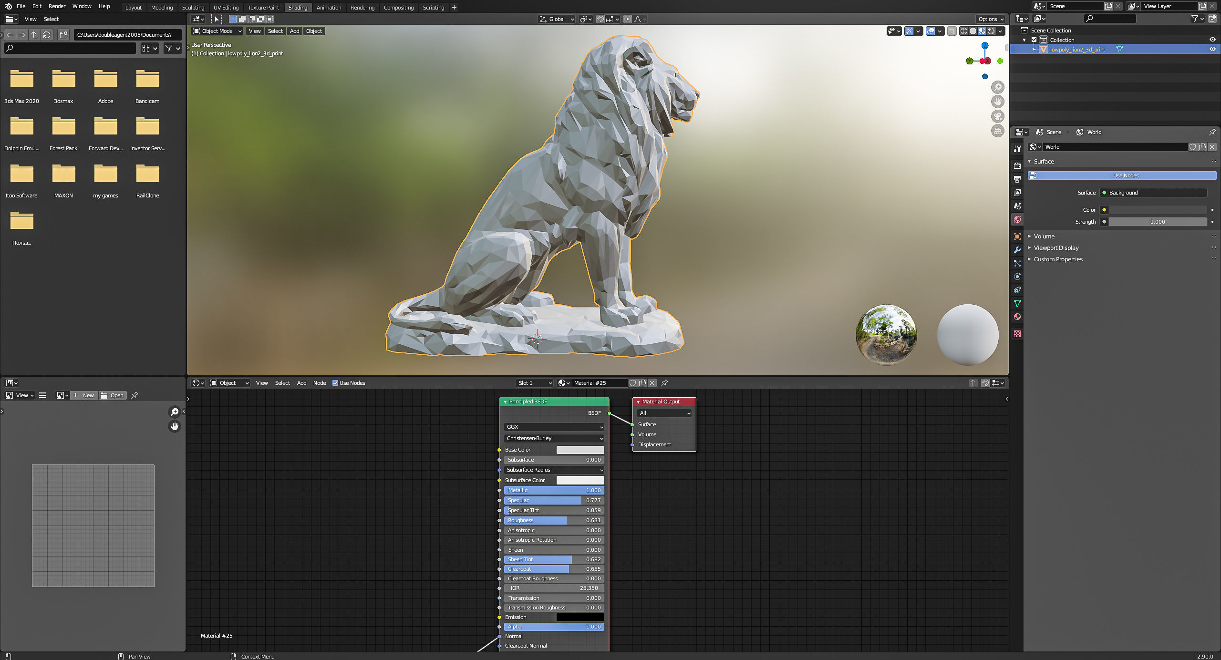Click the pan view hand icon
The height and width of the screenshot is (660, 1221).
997,102
